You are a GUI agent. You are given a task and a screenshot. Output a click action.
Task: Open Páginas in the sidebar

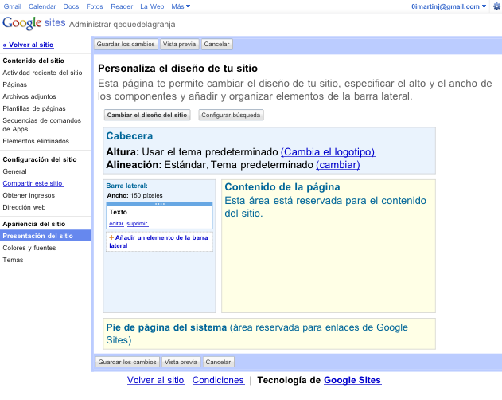click(15, 84)
